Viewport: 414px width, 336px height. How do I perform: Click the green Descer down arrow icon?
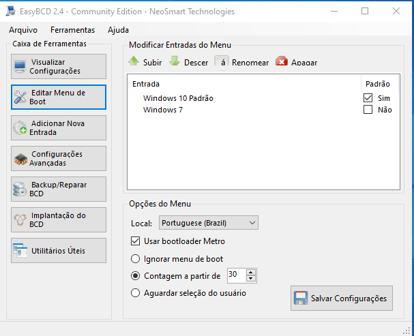point(175,61)
